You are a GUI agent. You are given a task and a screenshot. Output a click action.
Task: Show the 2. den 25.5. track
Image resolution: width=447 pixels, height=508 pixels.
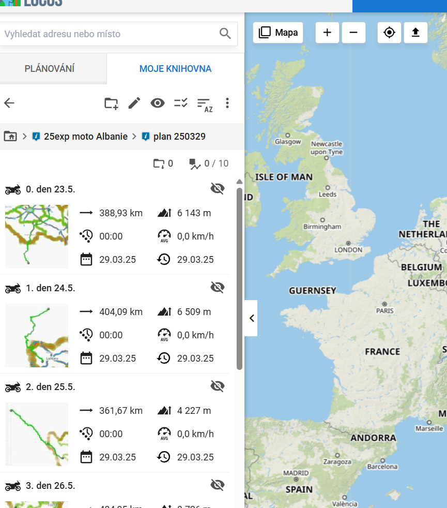pos(218,386)
